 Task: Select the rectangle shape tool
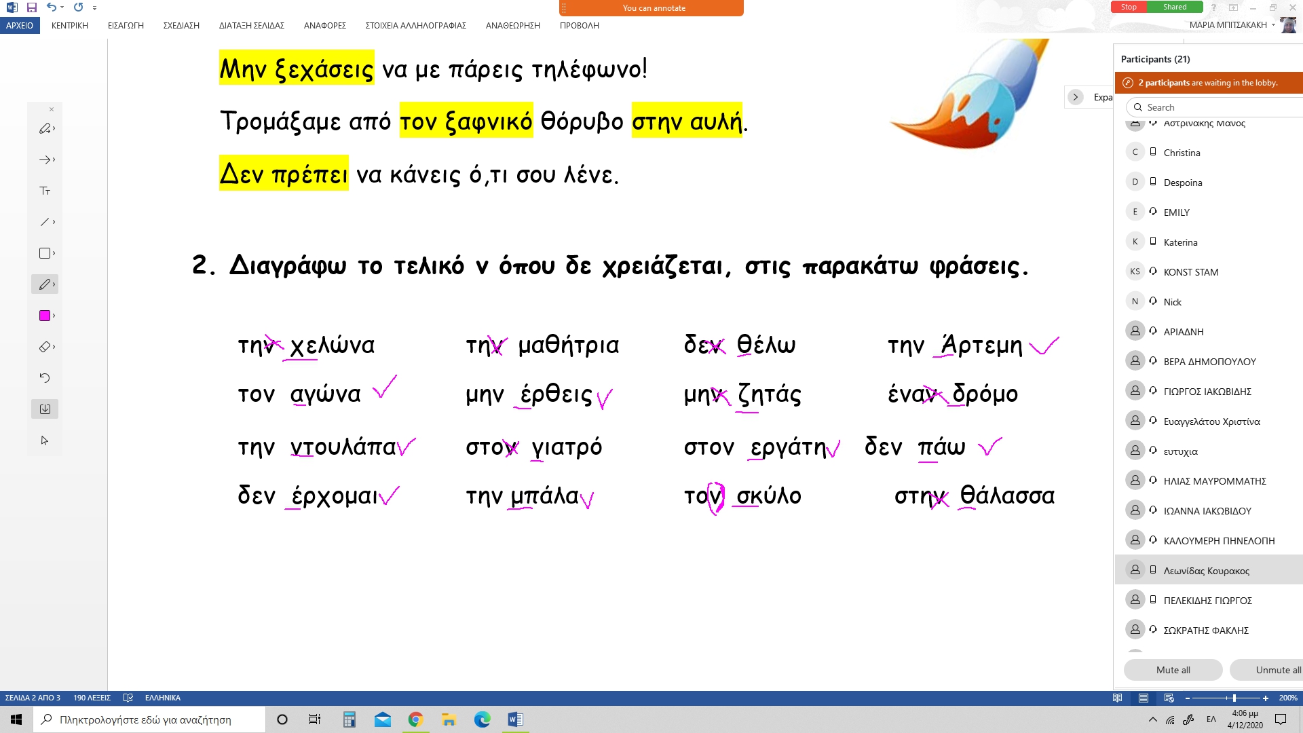(45, 253)
